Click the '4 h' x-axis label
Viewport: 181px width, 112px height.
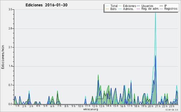(38, 106)
